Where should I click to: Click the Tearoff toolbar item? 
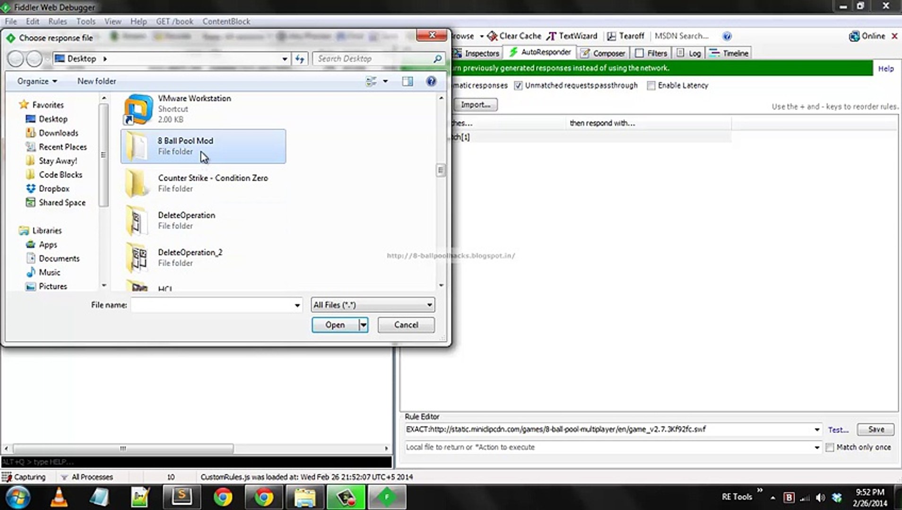coord(625,36)
